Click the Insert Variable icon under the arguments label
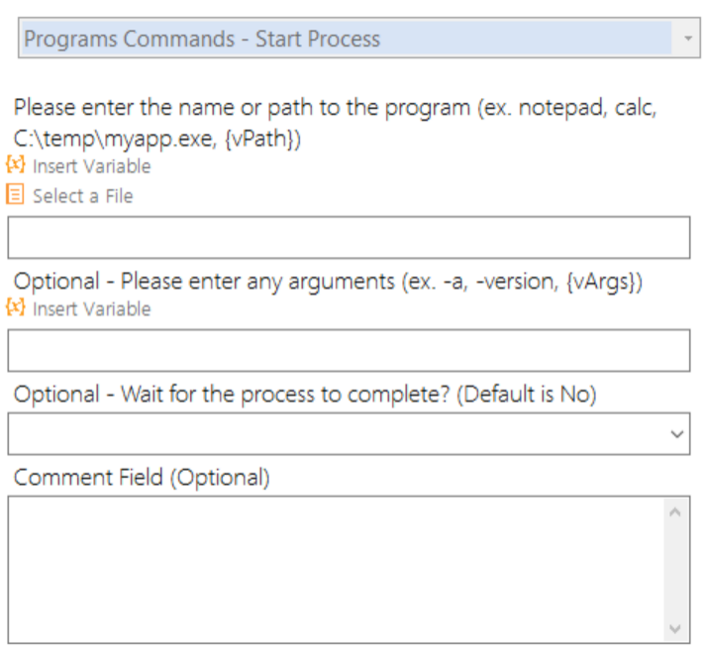Viewport: 705px width, 651px height. [16, 308]
